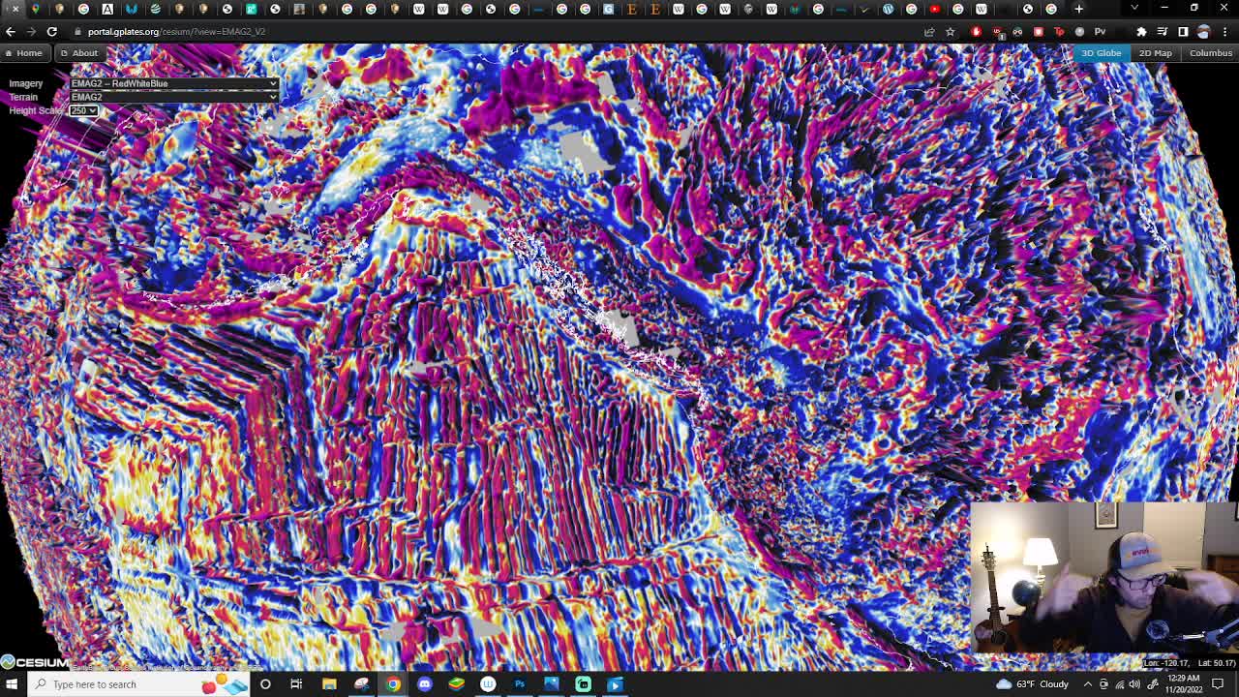Share this page icon in address bar

click(929, 32)
